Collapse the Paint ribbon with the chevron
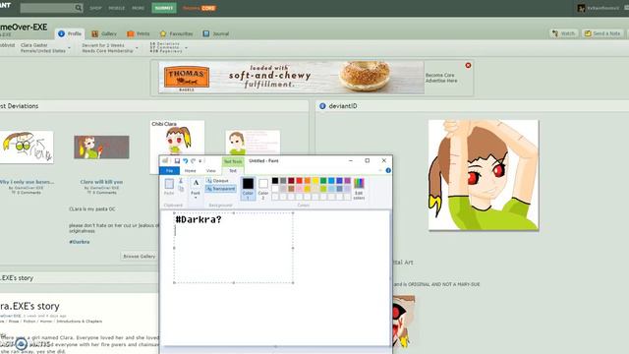 pyautogui.click(x=380, y=170)
